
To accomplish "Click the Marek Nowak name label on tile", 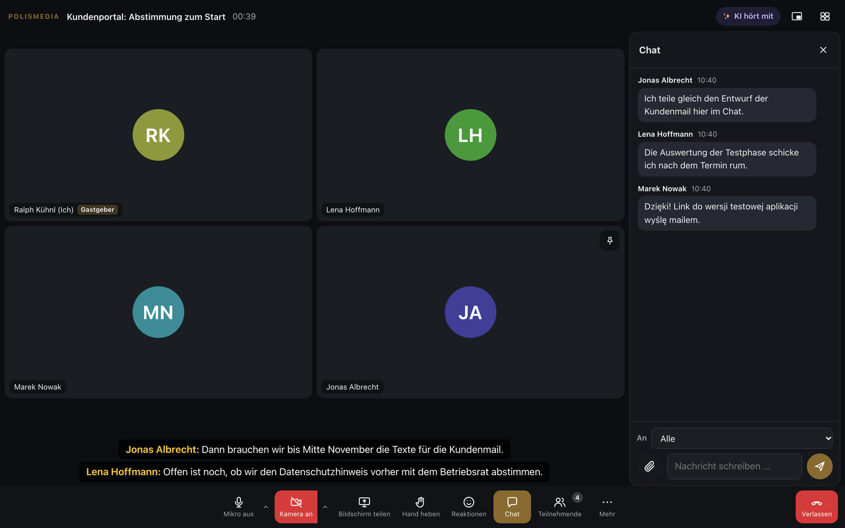I will point(37,387).
